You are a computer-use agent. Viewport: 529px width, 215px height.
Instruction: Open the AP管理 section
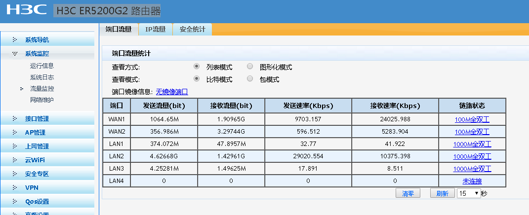(35, 133)
